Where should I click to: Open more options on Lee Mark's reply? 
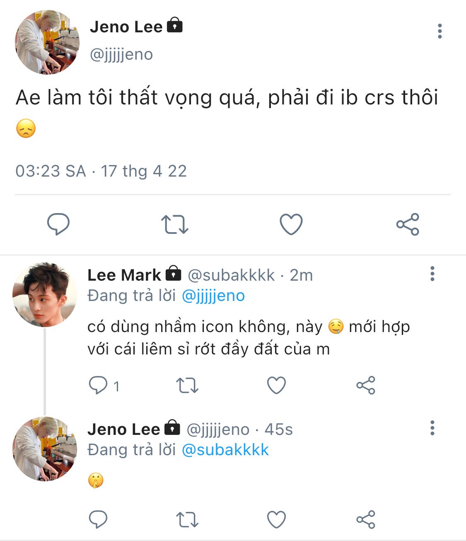[432, 274]
